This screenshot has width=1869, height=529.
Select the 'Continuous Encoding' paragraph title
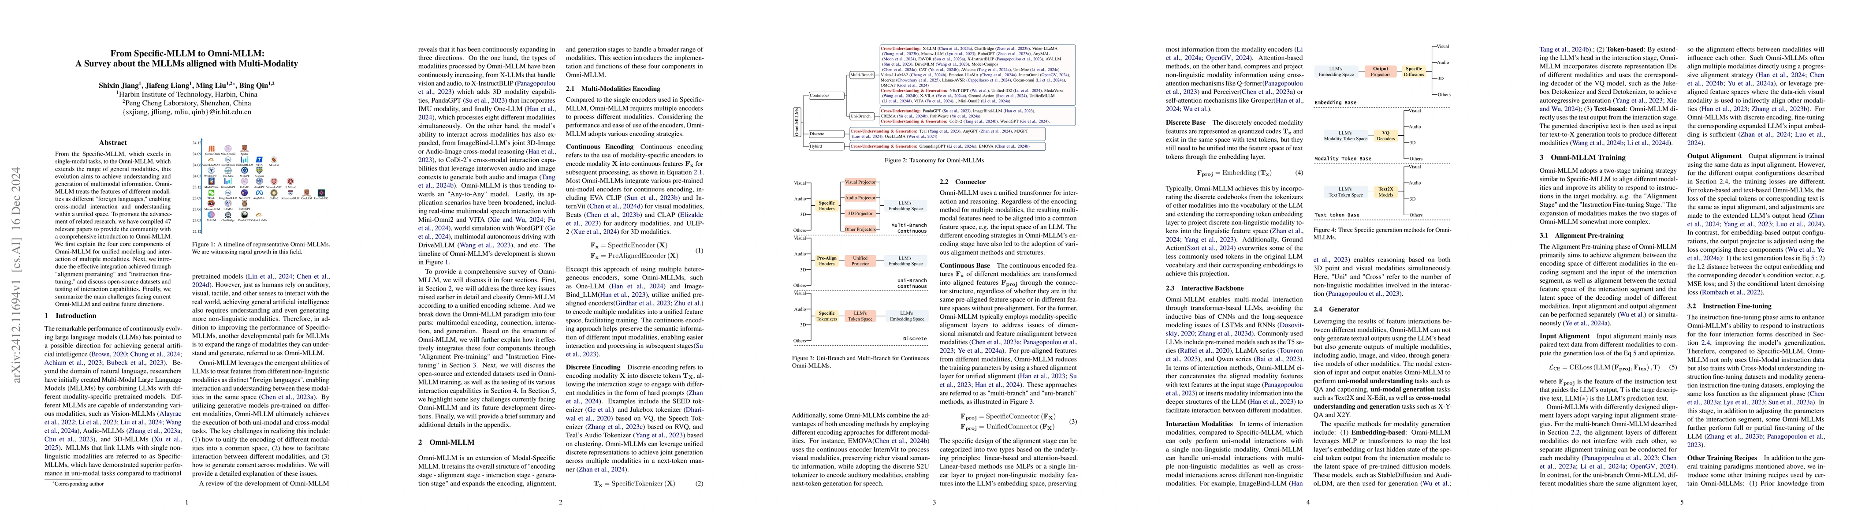click(599, 147)
